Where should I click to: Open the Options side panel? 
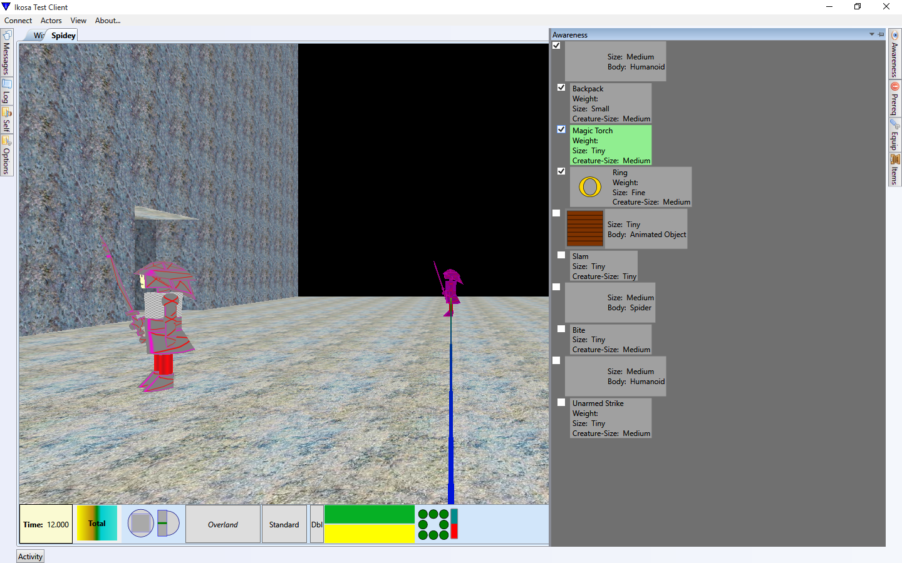[6, 155]
